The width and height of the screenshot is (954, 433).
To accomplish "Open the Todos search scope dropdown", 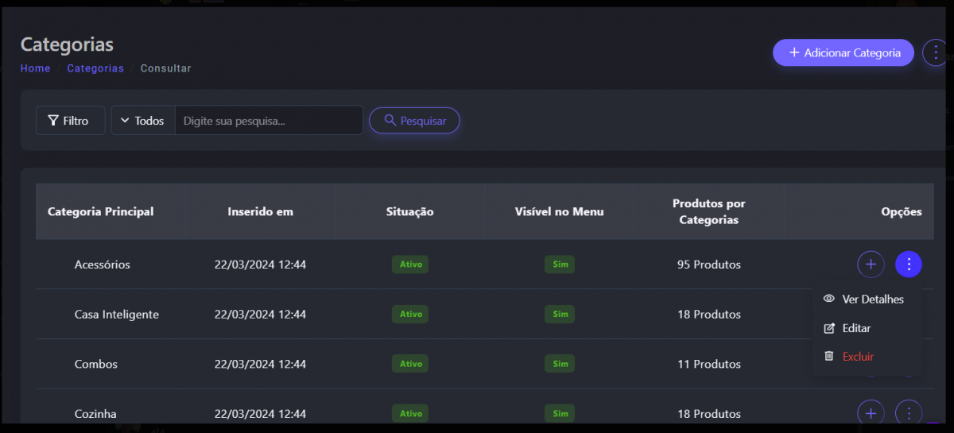I will pyautogui.click(x=143, y=121).
